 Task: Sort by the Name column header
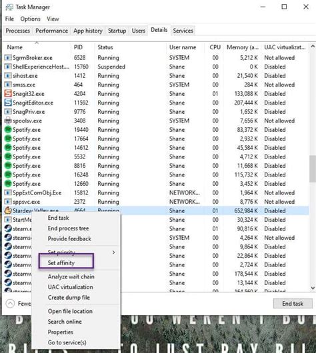pyautogui.click(x=37, y=47)
